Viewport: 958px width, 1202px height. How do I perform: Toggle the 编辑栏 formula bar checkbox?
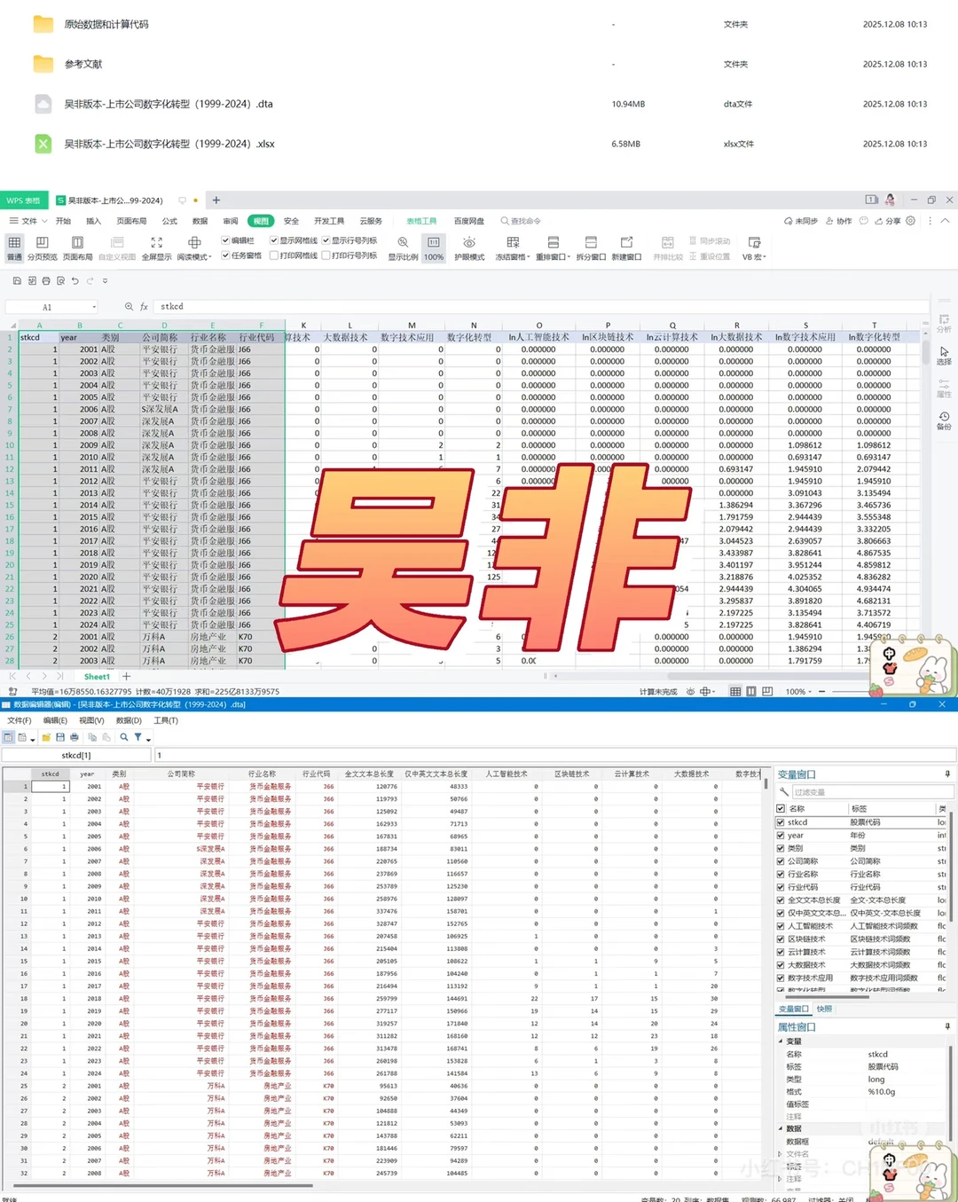pos(224,240)
